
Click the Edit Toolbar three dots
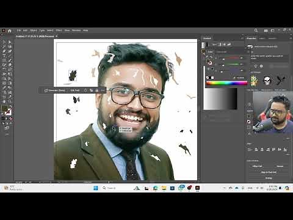coord(7,134)
